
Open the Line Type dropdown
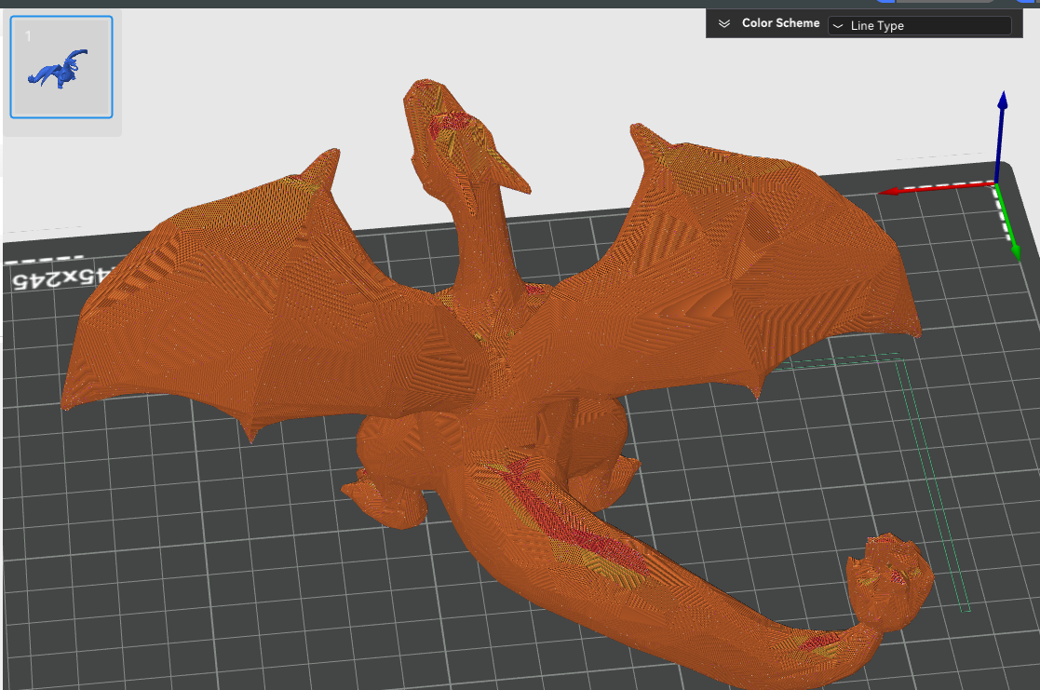(918, 26)
